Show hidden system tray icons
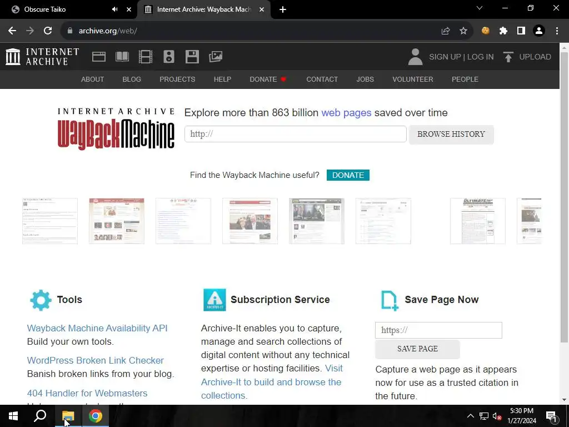The image size is (569, 427). tap(470, 416)
